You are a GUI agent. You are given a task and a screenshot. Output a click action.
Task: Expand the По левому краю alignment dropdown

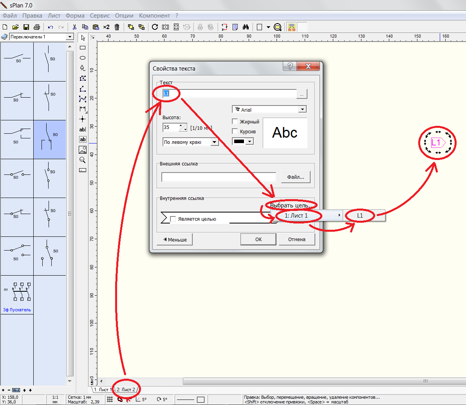pos(214,142)
